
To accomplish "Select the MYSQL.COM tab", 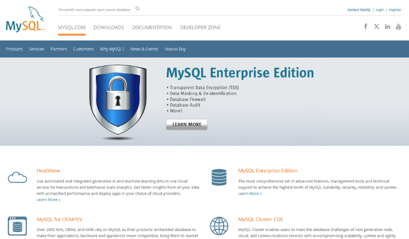I will (x=72, y=27).
